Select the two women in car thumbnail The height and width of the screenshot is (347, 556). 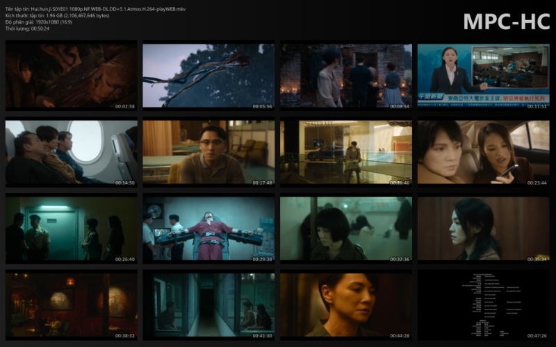[x=483, y=153]
